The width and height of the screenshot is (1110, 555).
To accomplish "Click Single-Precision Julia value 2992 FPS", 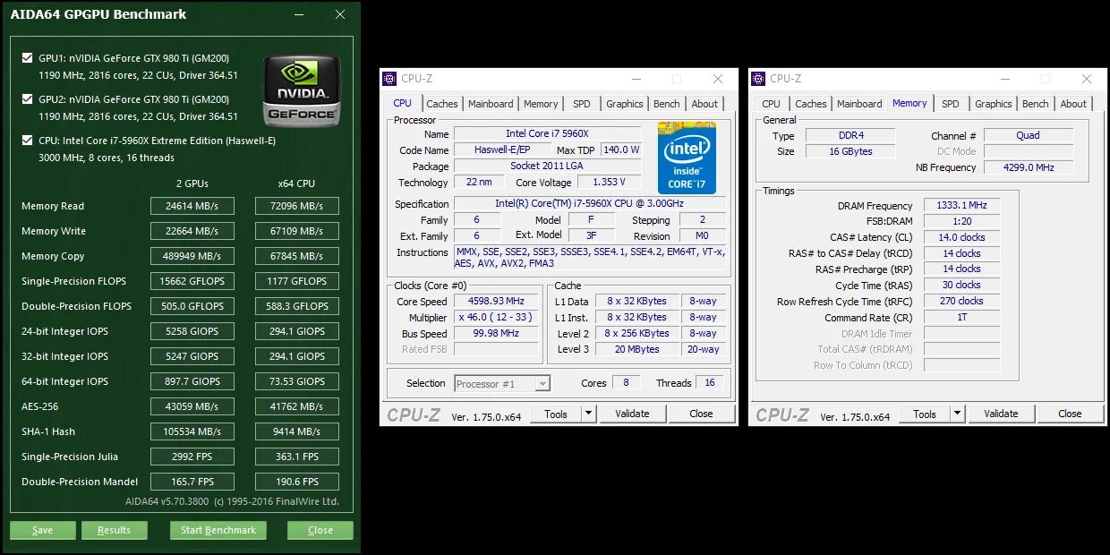I will (x=192, y=457).
